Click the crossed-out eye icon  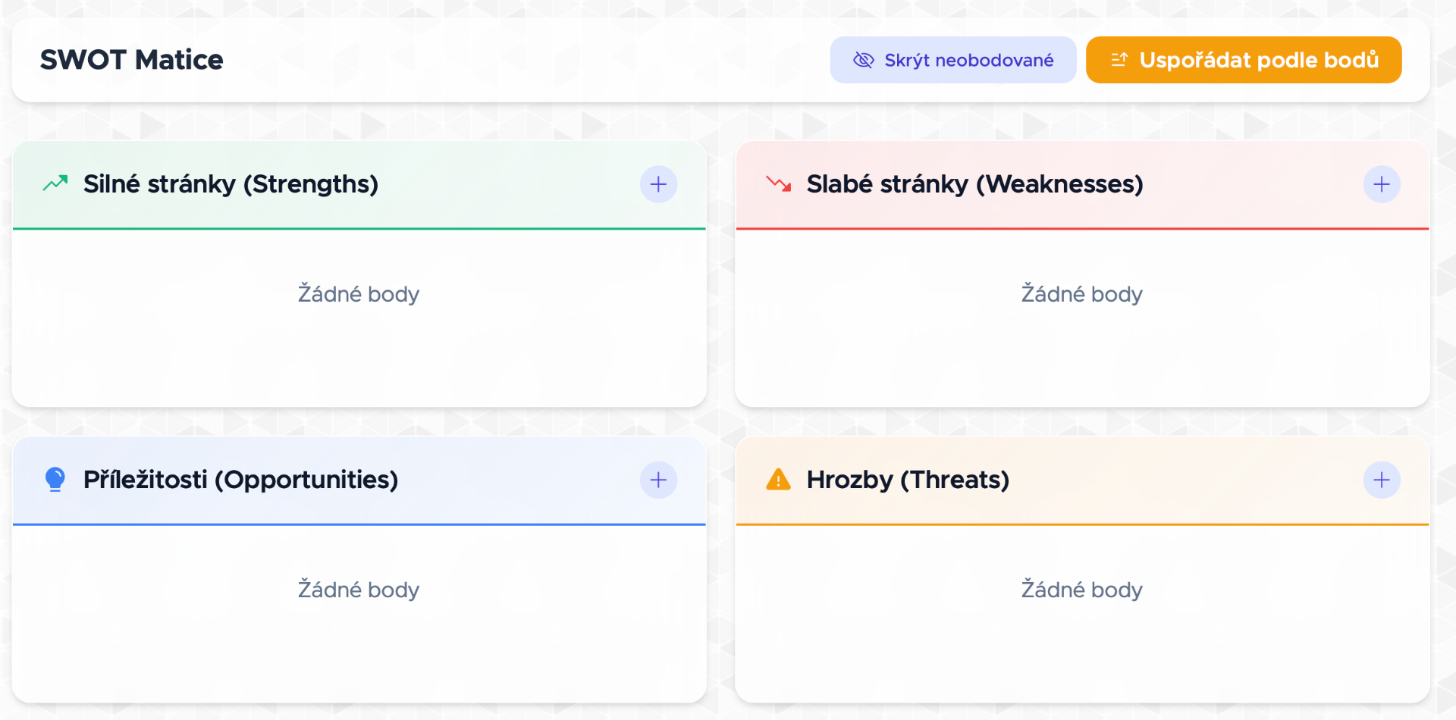click(x=864, y=60)
